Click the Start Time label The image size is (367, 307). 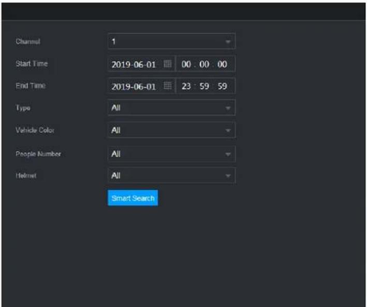[32, 64]
